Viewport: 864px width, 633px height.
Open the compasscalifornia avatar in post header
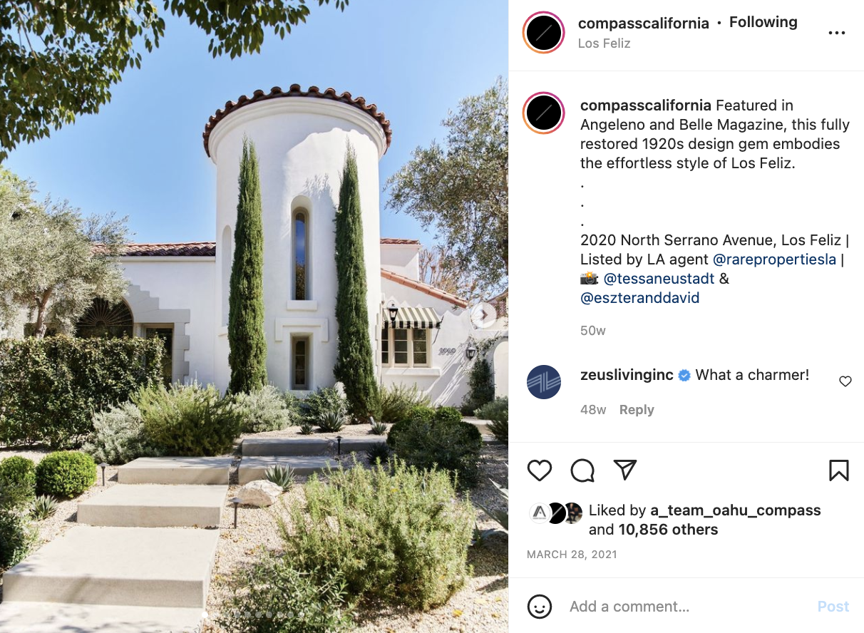tap(544, 32)
